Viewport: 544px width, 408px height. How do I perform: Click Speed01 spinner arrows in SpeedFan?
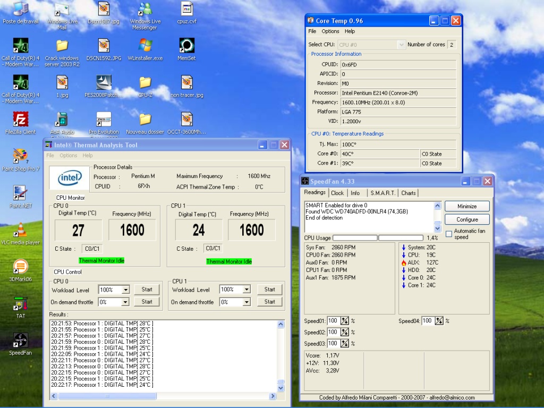(344, 321)
